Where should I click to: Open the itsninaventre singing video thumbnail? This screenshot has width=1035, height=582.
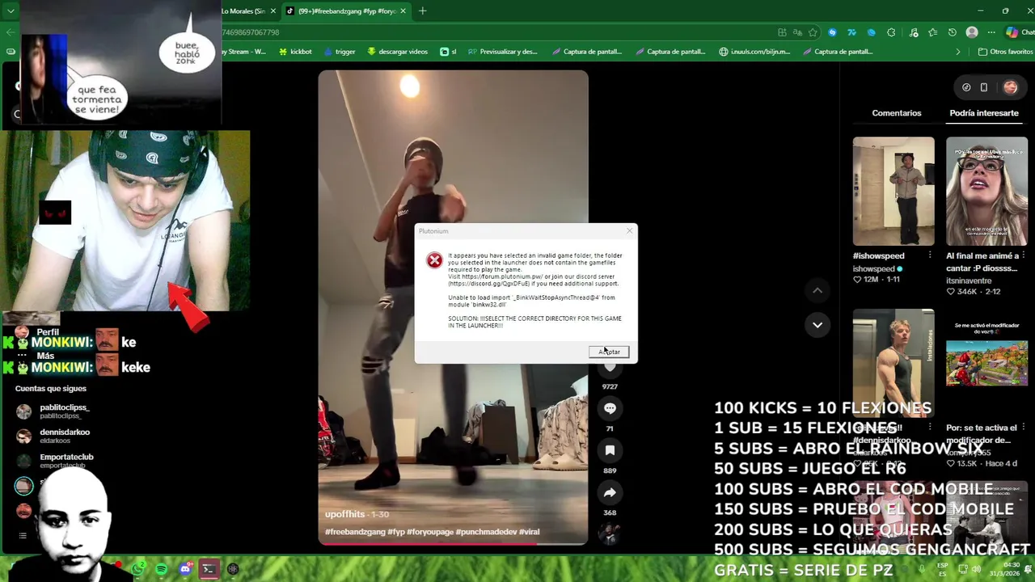[x=986, y=191]
